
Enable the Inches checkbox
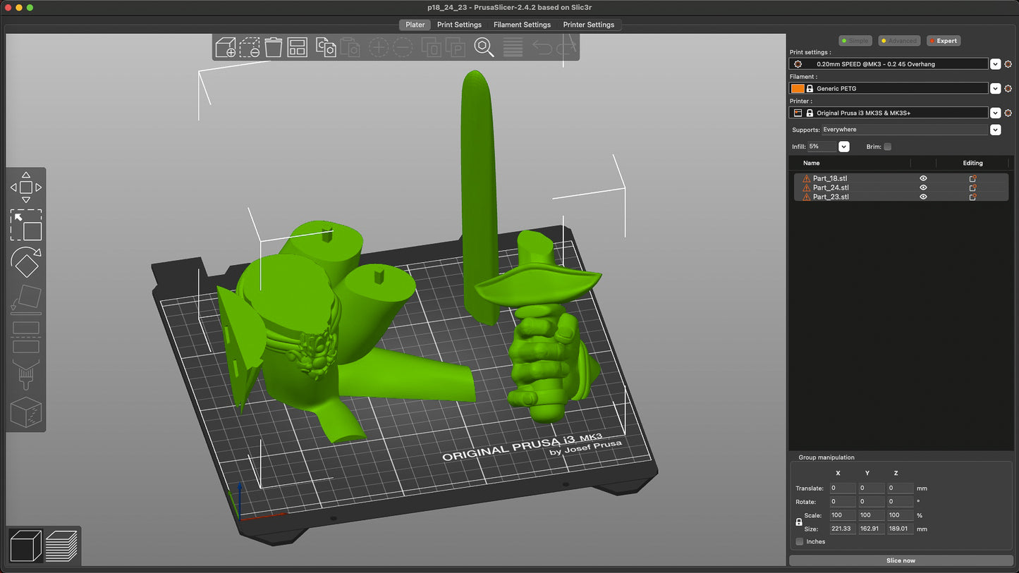pyautogui.click(x=799, y=541)
